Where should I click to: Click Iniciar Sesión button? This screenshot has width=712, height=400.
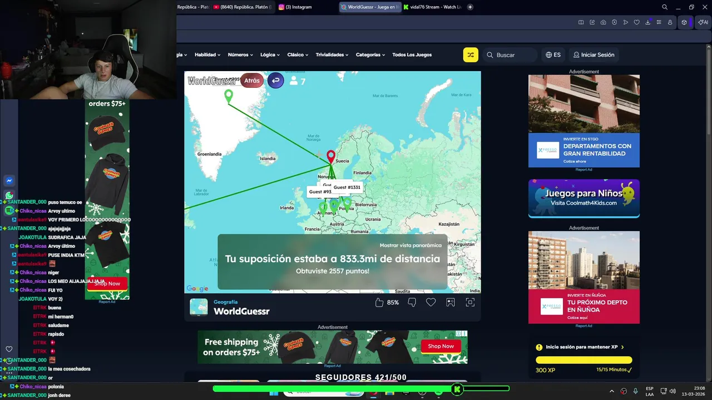pos(594,55)
